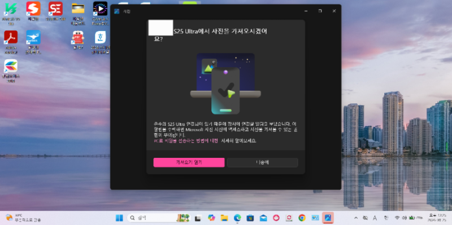Click the taskbar search box
This screenshot has height=225, width=452.
point(159,218)
